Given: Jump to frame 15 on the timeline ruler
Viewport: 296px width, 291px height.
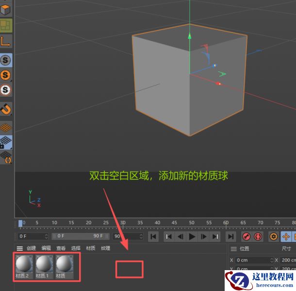Looking at the screenshot, I should (71, 223).
